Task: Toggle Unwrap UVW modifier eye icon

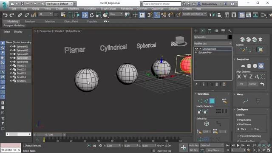Action: [x=196, y=49]
